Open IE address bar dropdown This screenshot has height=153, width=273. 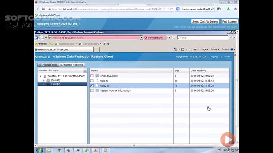click(141, 38)
